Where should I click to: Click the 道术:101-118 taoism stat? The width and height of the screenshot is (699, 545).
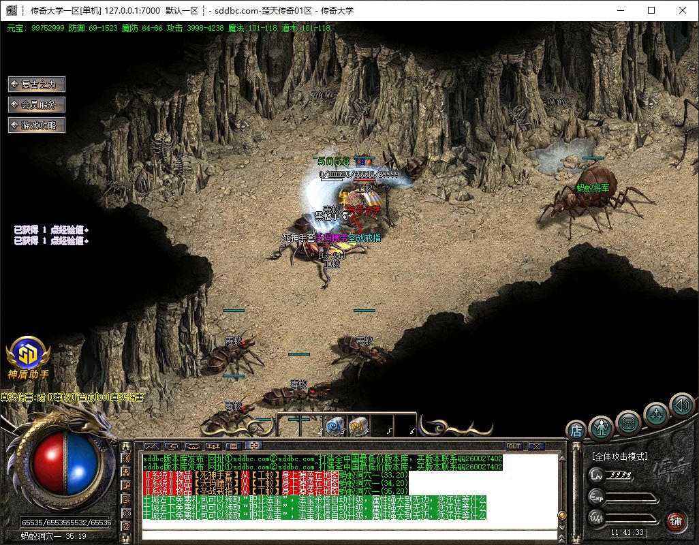306,28
